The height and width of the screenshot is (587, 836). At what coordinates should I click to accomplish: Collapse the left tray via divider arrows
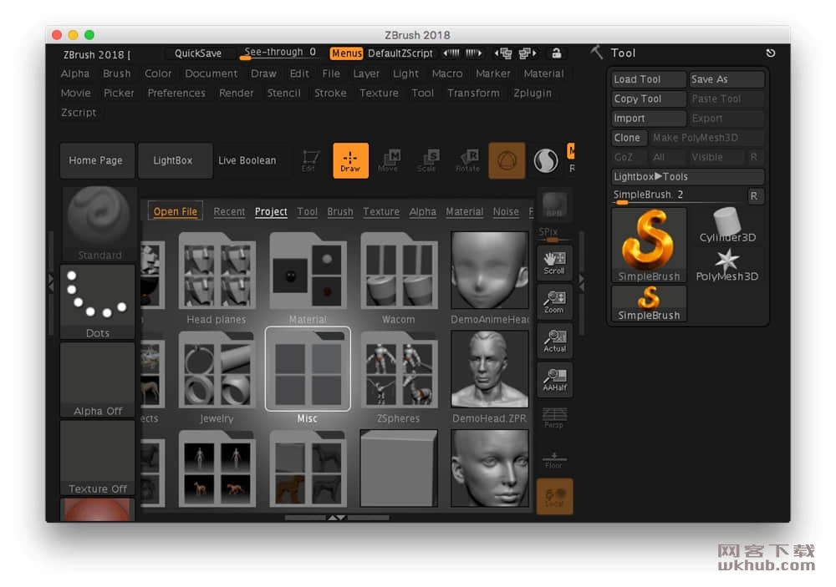pyautogui.click(x=51, y=282)
